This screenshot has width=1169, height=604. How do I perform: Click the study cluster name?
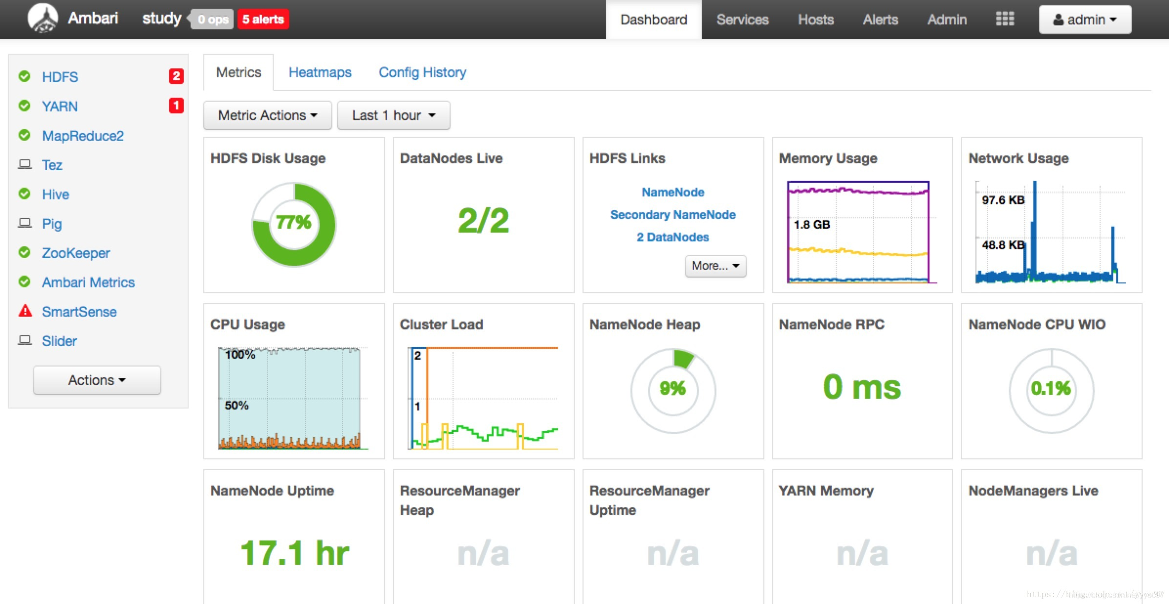(x=161, y=18)
